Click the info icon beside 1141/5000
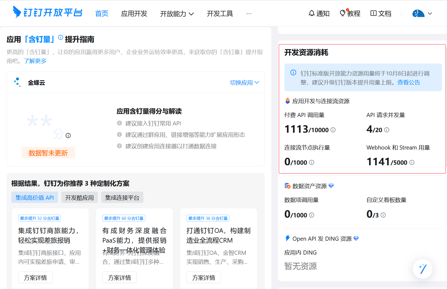 pos(412,163)
